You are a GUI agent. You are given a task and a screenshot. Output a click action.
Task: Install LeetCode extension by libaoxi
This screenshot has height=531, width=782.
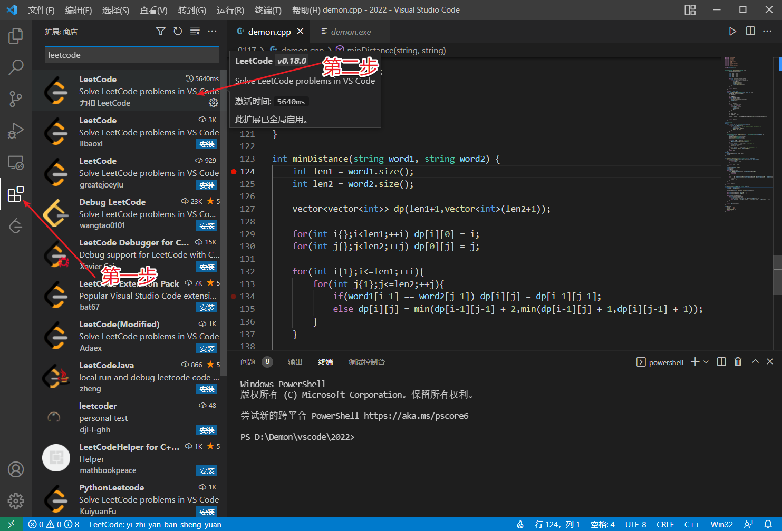point(207,144)
